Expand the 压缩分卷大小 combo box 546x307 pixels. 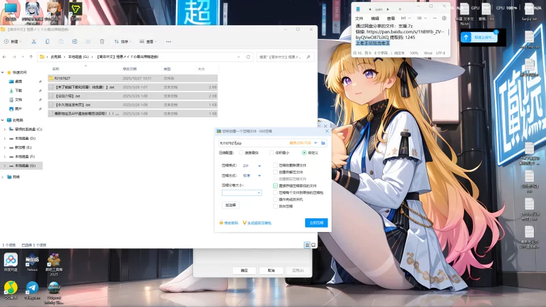(259, 193)
